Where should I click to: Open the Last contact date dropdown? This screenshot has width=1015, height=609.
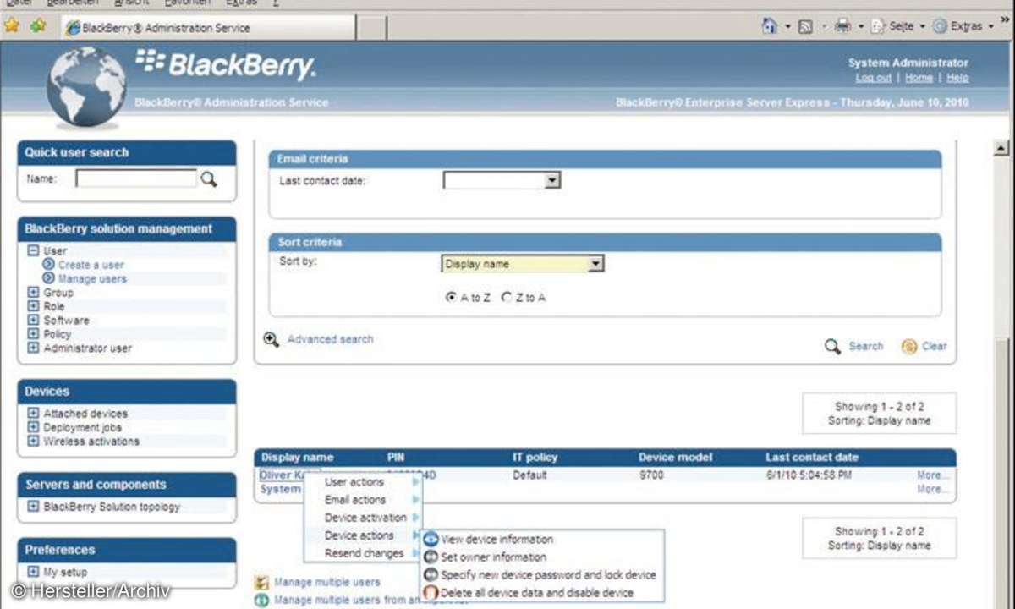point(552,180)
